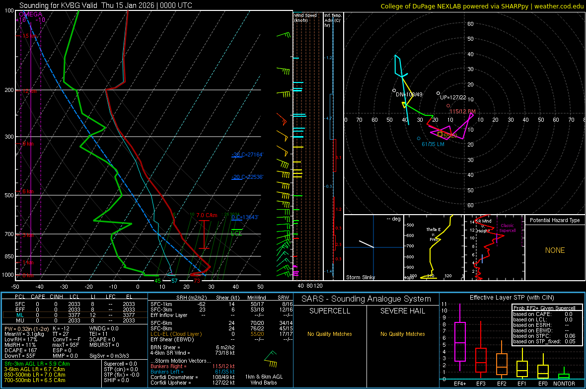Click the 'SigSvr = 0 m3/s3' value
The image size is (586, 389).
(109, 356)
